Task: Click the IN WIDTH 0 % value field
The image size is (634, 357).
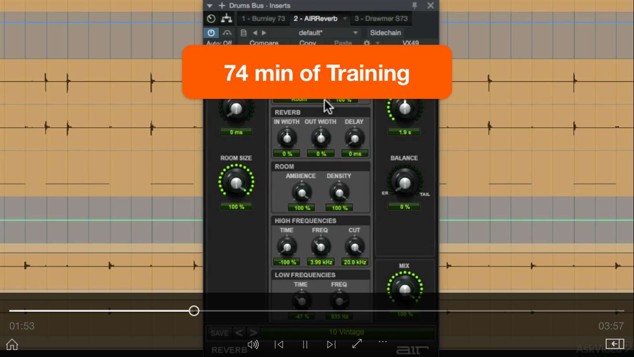Action: coord(287,154)
